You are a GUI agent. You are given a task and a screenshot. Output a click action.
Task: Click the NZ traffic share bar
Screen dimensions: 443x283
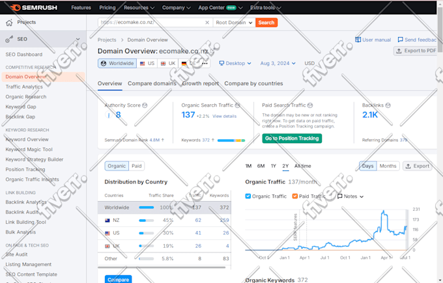(x=147, y=221)
